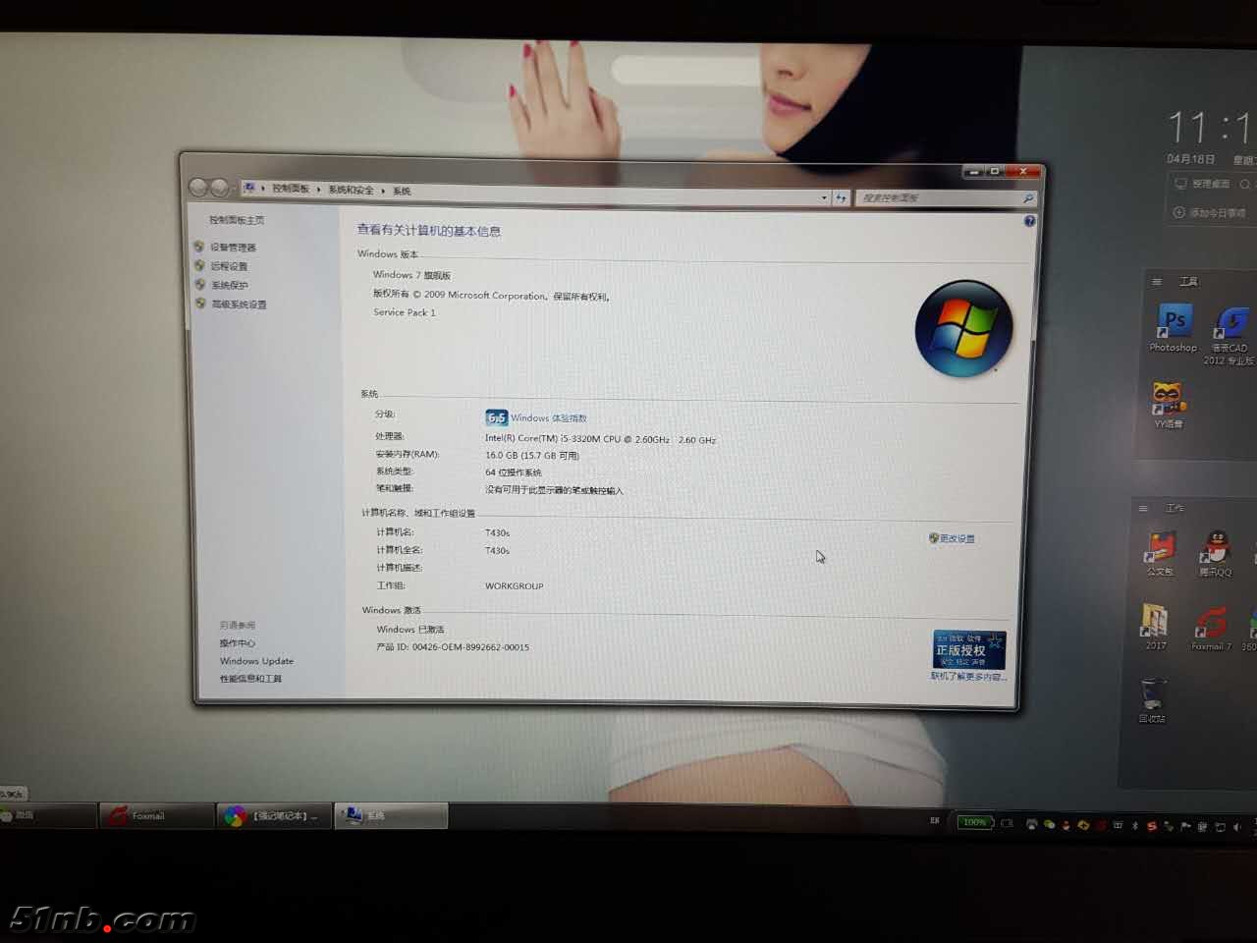
Task: Open 设备管理器 from the left sidebar
Action: [x=233, y=248]
